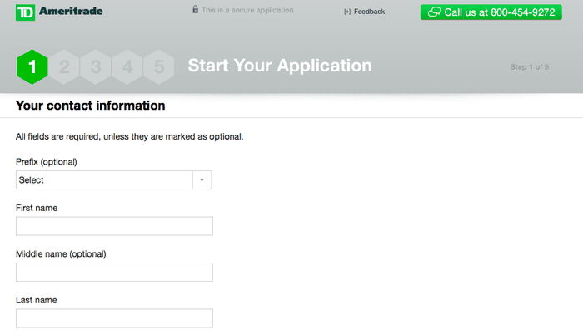The image size is (583, 334).
Task: Click the Call us at 800-454-9272 button
Action: coord(491,12)
